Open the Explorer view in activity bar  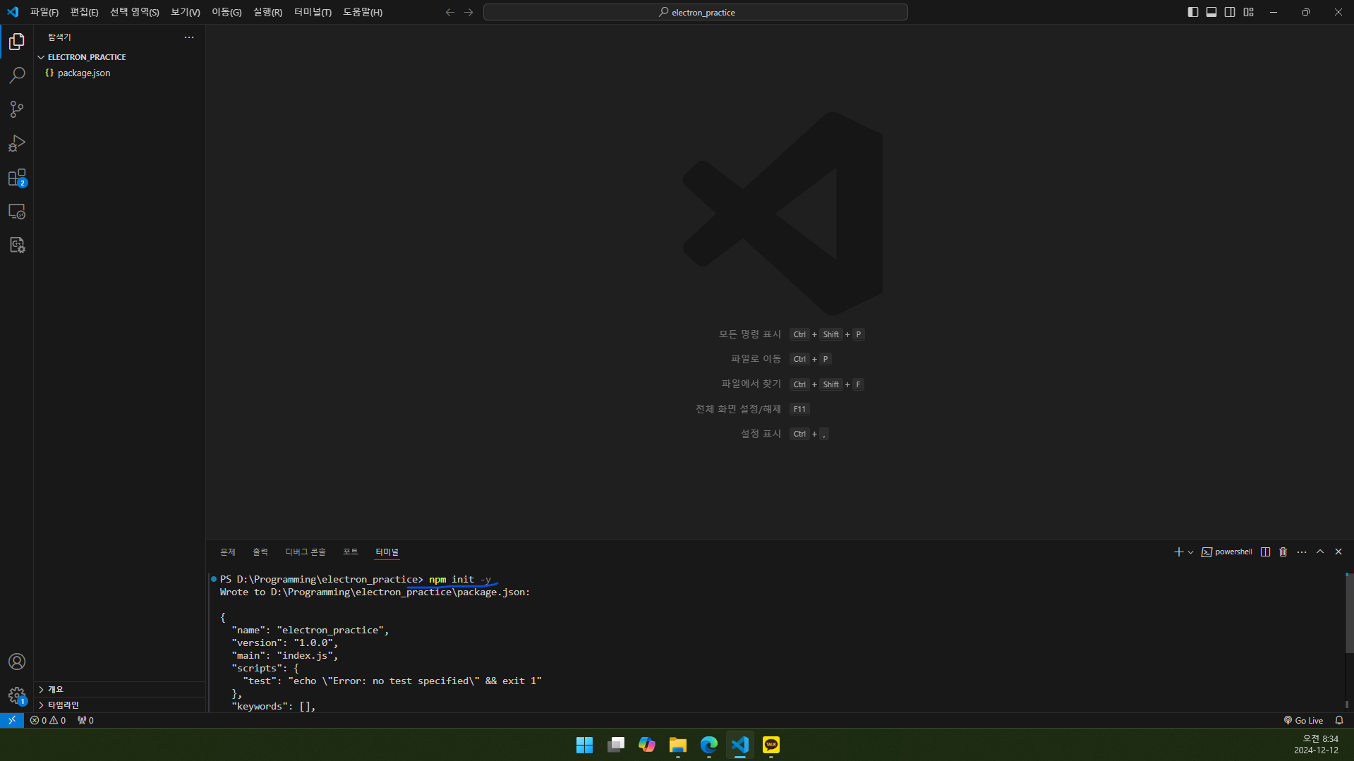17,42
